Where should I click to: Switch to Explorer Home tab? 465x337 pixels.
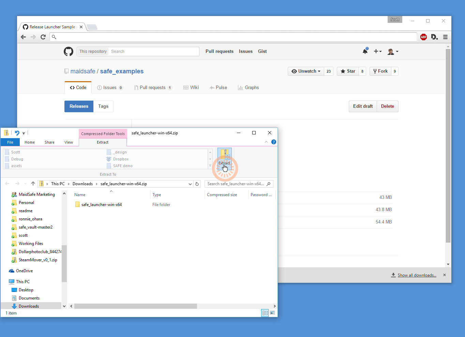click(30, 142)
